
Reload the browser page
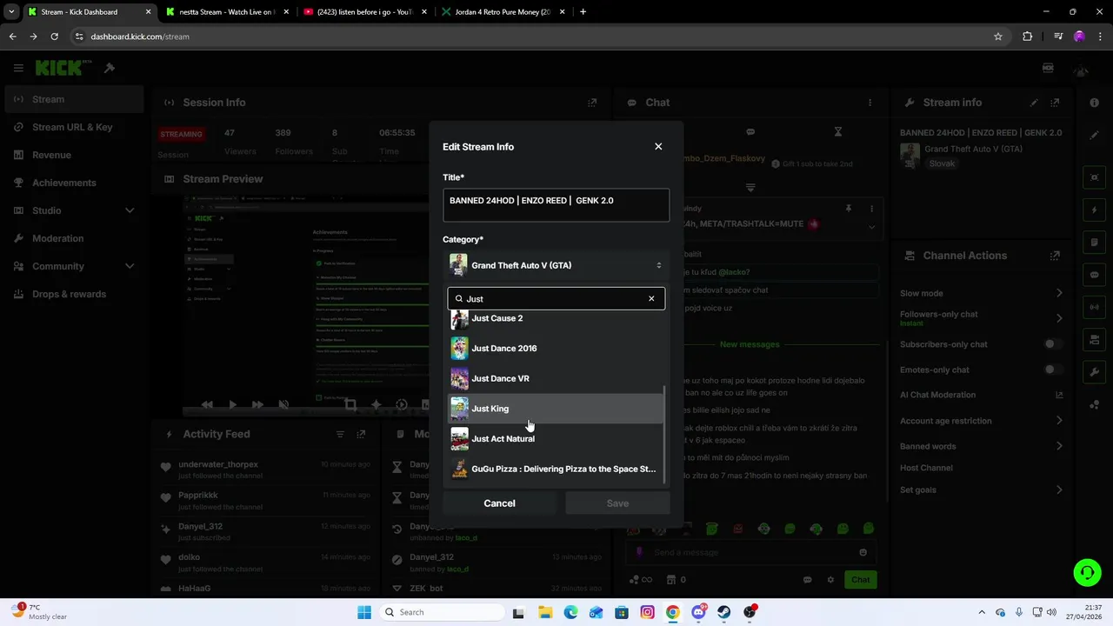coord(54,37)
